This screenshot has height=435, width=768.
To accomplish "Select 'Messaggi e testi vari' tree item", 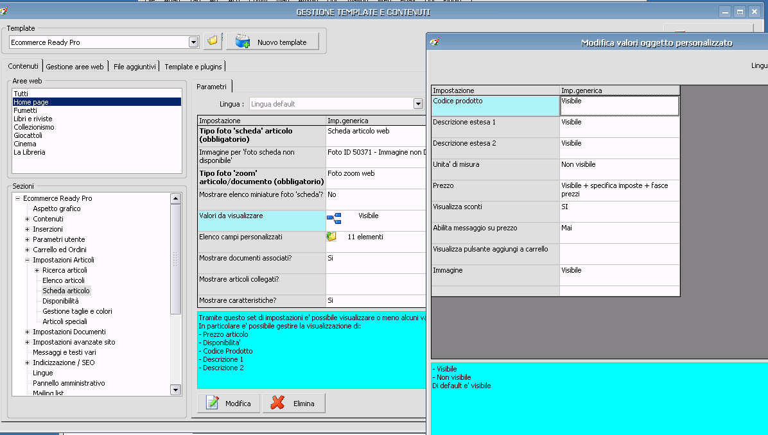I will click(65, 352).
